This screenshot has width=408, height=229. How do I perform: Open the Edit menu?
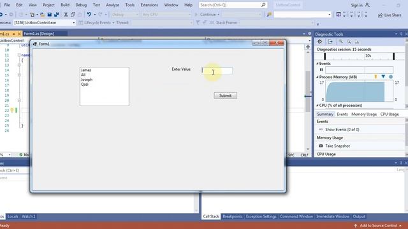coord(19,5)
